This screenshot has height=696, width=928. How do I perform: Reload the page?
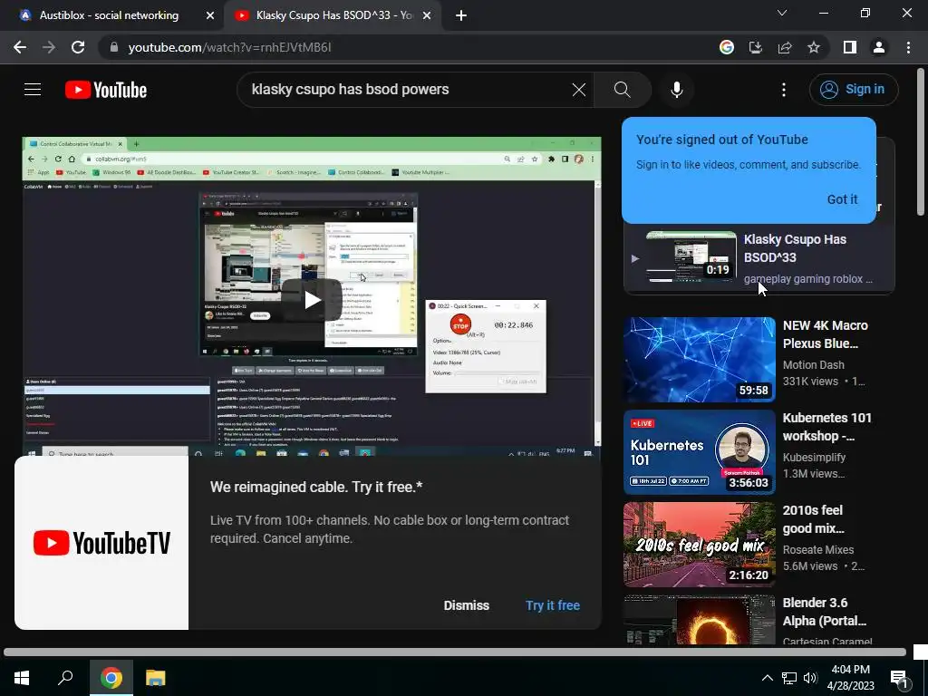click(78, 47)
